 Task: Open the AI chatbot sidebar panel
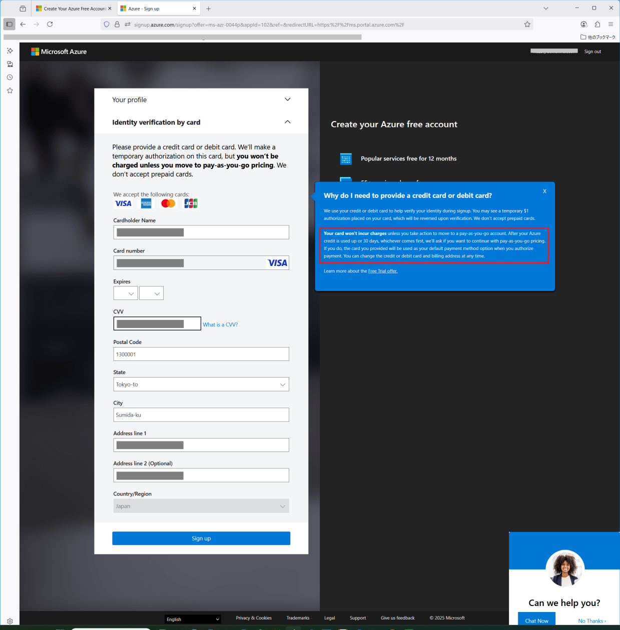[10, 50]
